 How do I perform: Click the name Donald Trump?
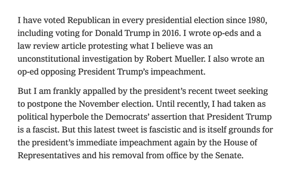point(122,33)
